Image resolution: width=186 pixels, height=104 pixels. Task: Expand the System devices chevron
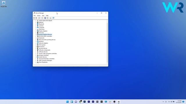(36, 57)
